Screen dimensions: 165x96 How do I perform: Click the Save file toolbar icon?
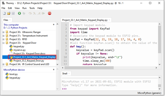(13, 13)
